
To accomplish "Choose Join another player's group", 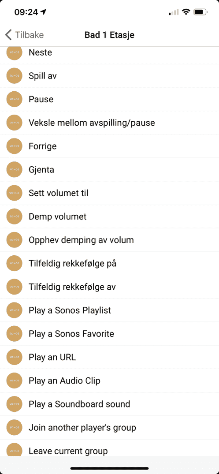I will pos(109,428).
